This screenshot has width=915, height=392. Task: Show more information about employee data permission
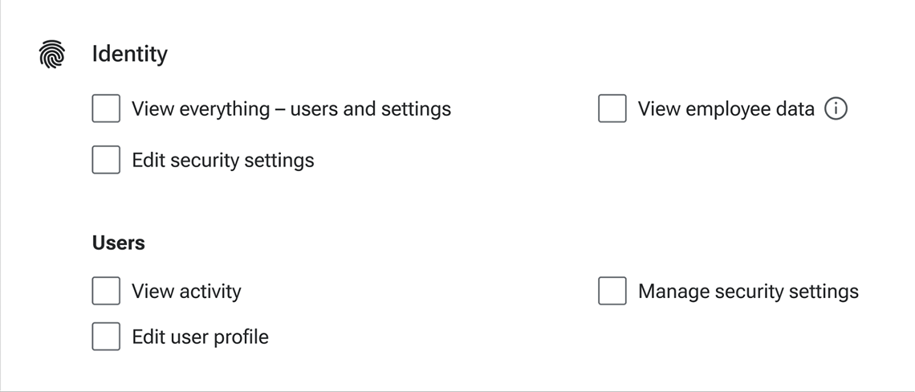click(836, 108)
